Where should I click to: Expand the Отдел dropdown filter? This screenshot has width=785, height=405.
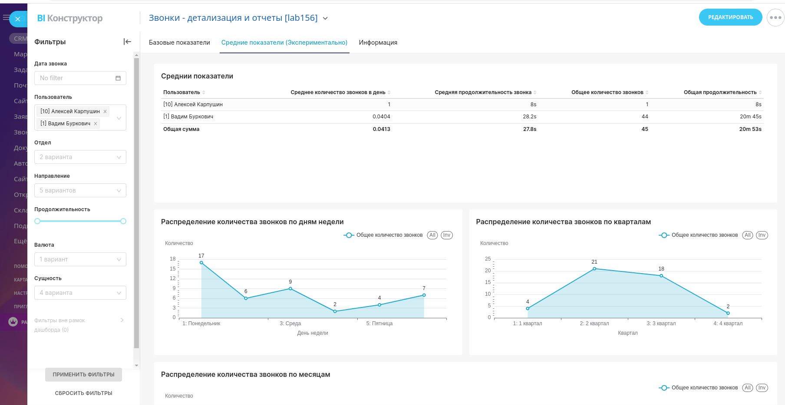80,157
